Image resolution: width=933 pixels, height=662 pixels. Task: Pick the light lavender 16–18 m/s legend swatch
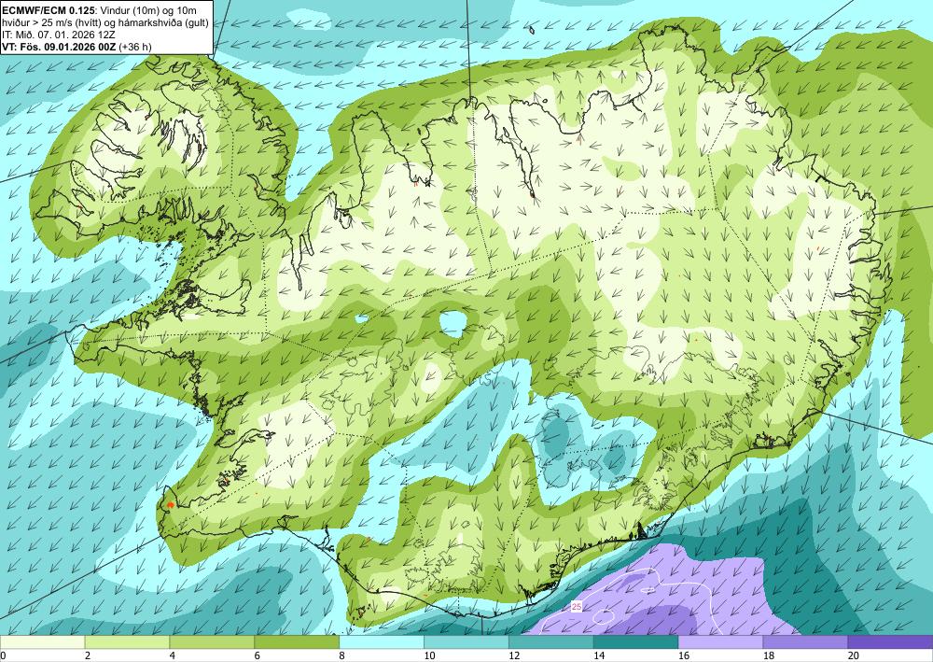click(720, 641)
